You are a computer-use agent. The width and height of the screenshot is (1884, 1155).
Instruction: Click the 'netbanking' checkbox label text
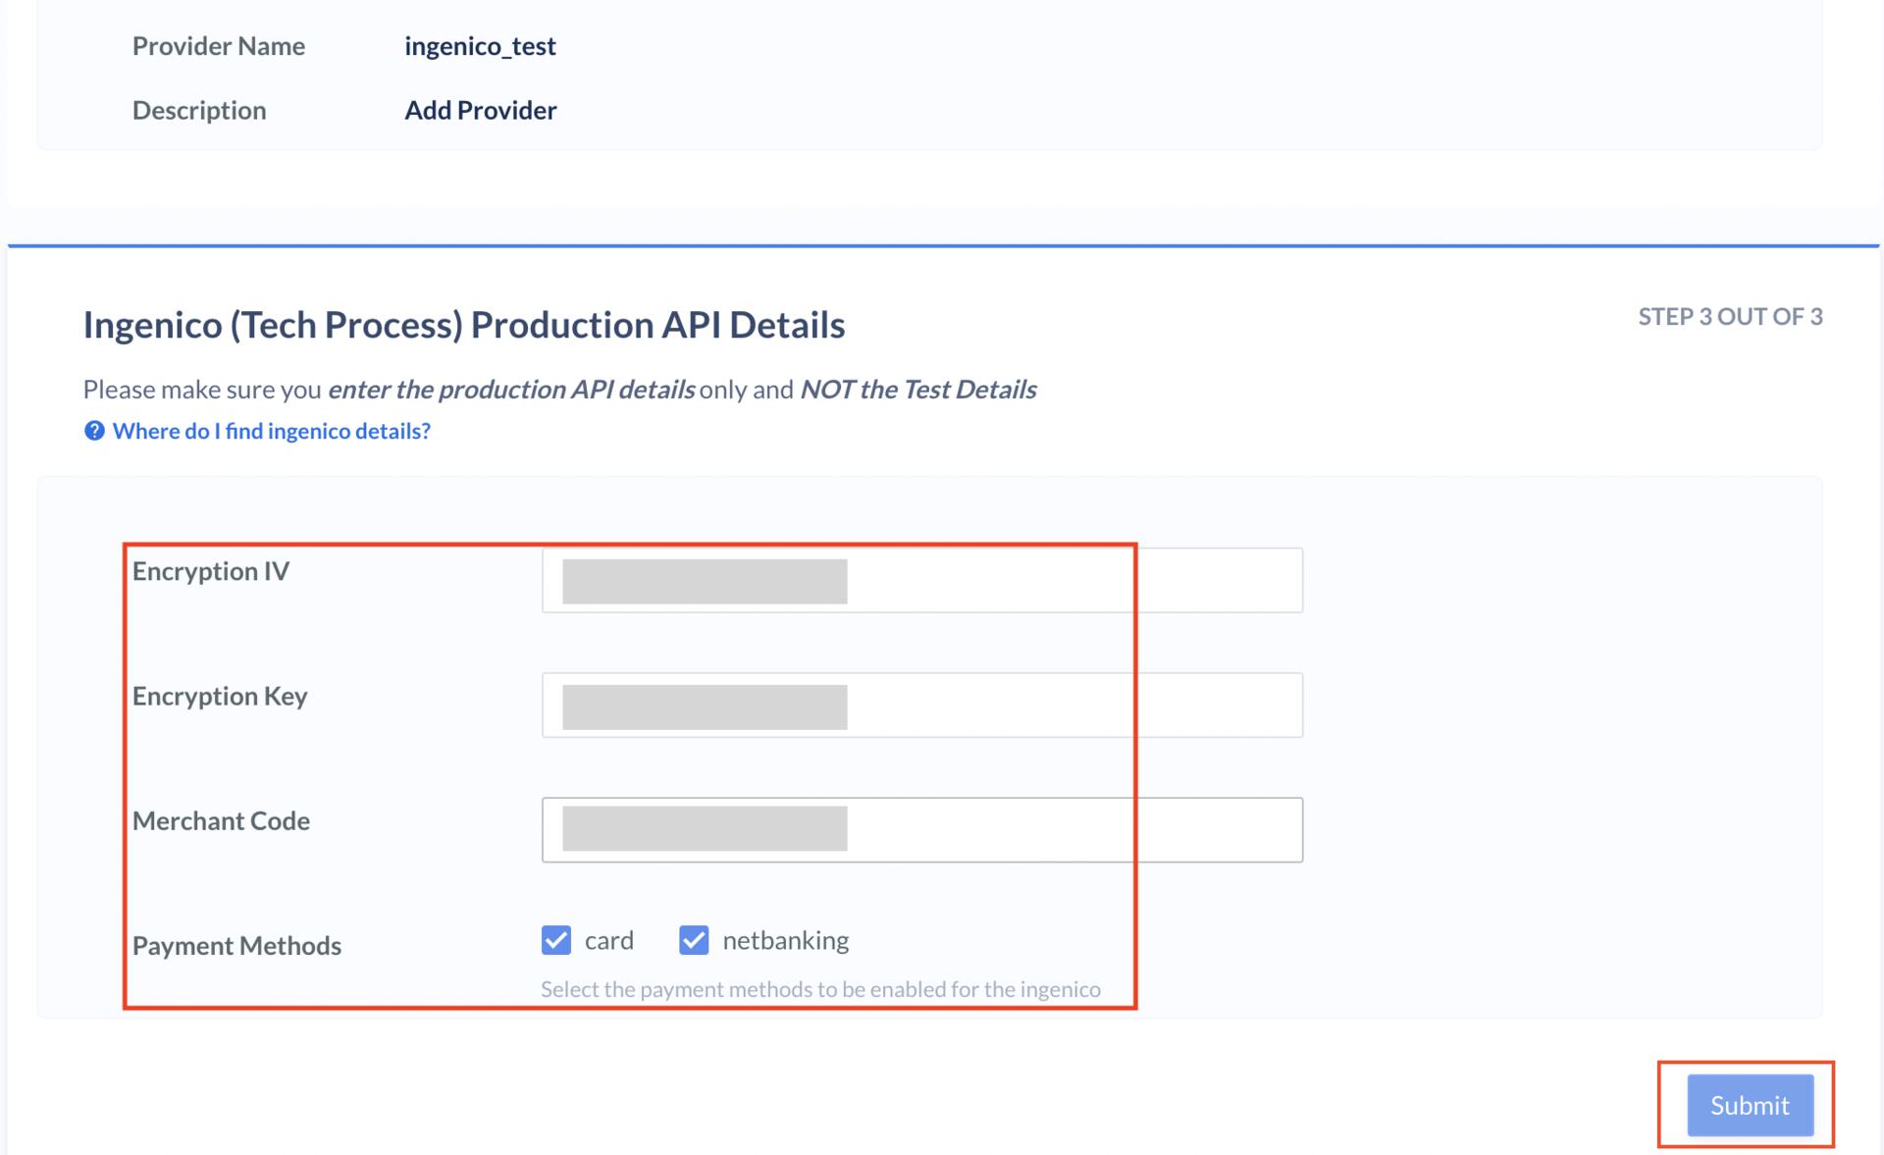click(786, 940)
